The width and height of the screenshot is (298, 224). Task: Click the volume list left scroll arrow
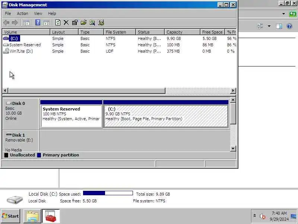pos(5,91)
